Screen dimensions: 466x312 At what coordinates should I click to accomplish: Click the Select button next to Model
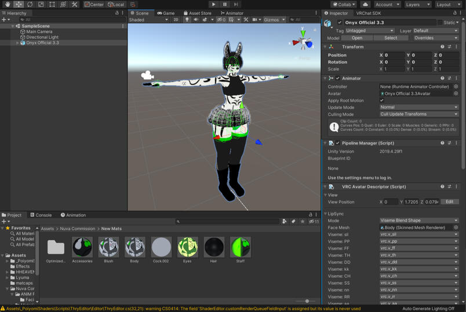coord(391,38)
